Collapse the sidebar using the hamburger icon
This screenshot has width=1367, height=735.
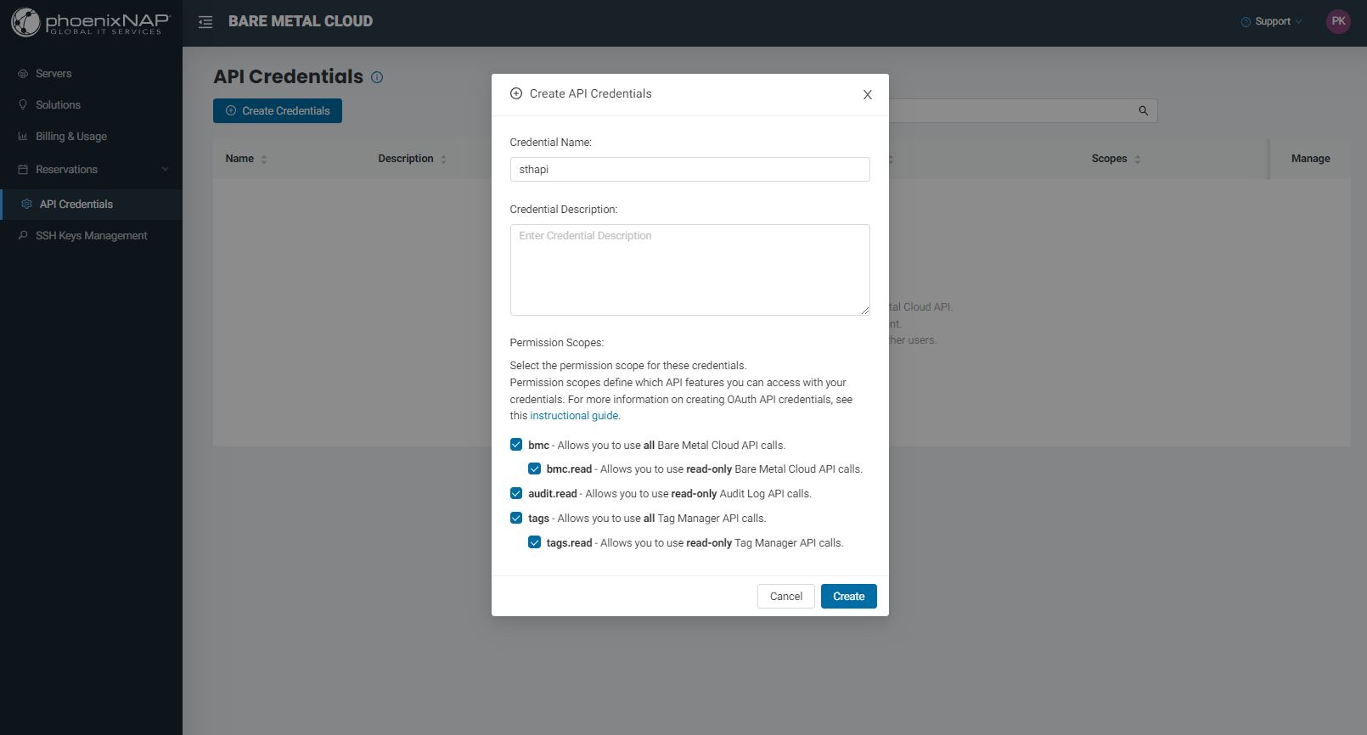(x=205, y=22)
